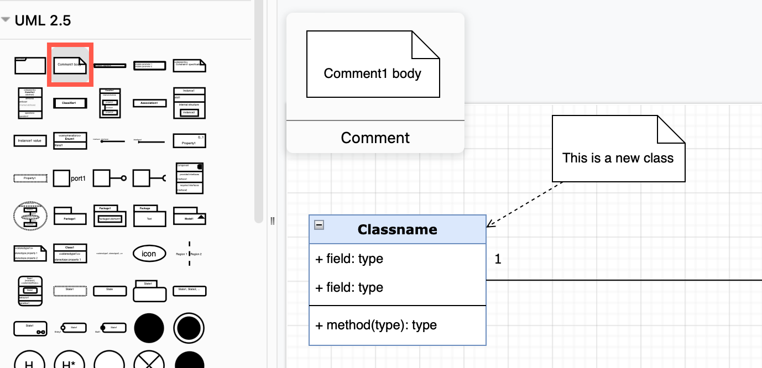Select the Instance1 value shape

(x=30, y=141)
